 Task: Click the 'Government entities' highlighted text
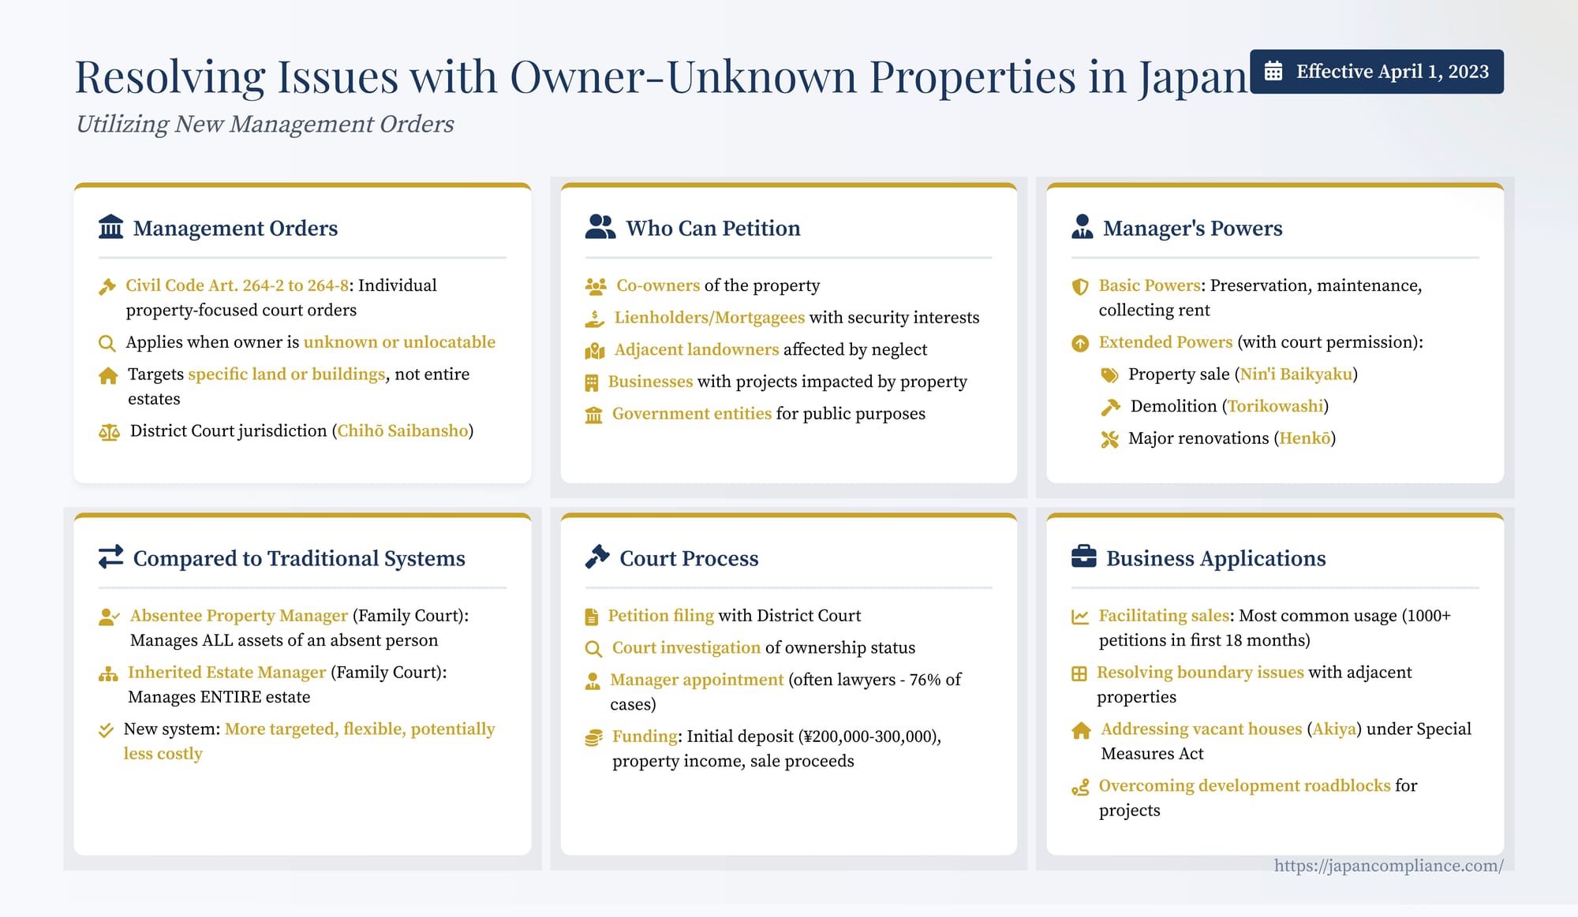pyautogui.click(x=692, y=413)
